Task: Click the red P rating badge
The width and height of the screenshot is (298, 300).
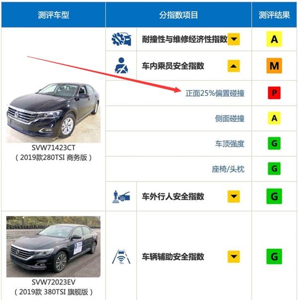Action: pos(274,93)
